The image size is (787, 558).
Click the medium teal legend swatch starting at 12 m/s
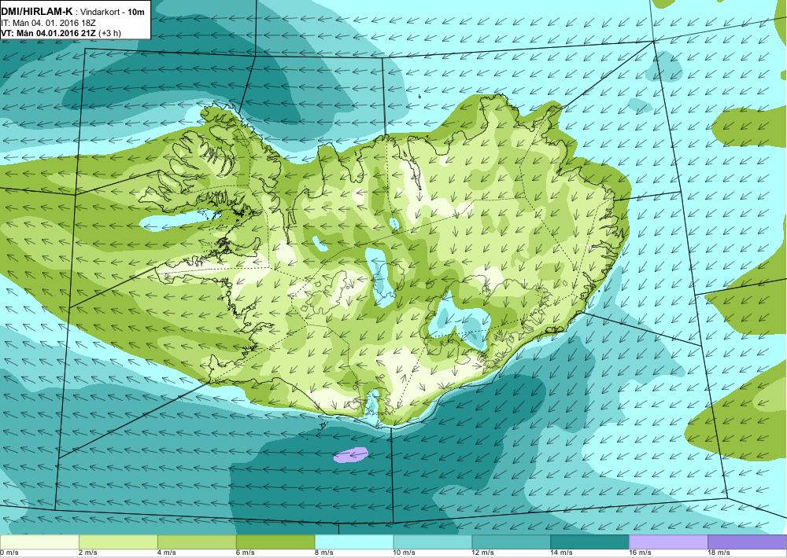(511, 542)
